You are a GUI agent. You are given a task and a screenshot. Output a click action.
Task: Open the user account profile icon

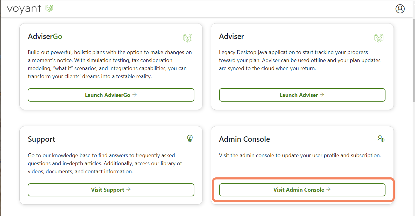click(400, 9)
